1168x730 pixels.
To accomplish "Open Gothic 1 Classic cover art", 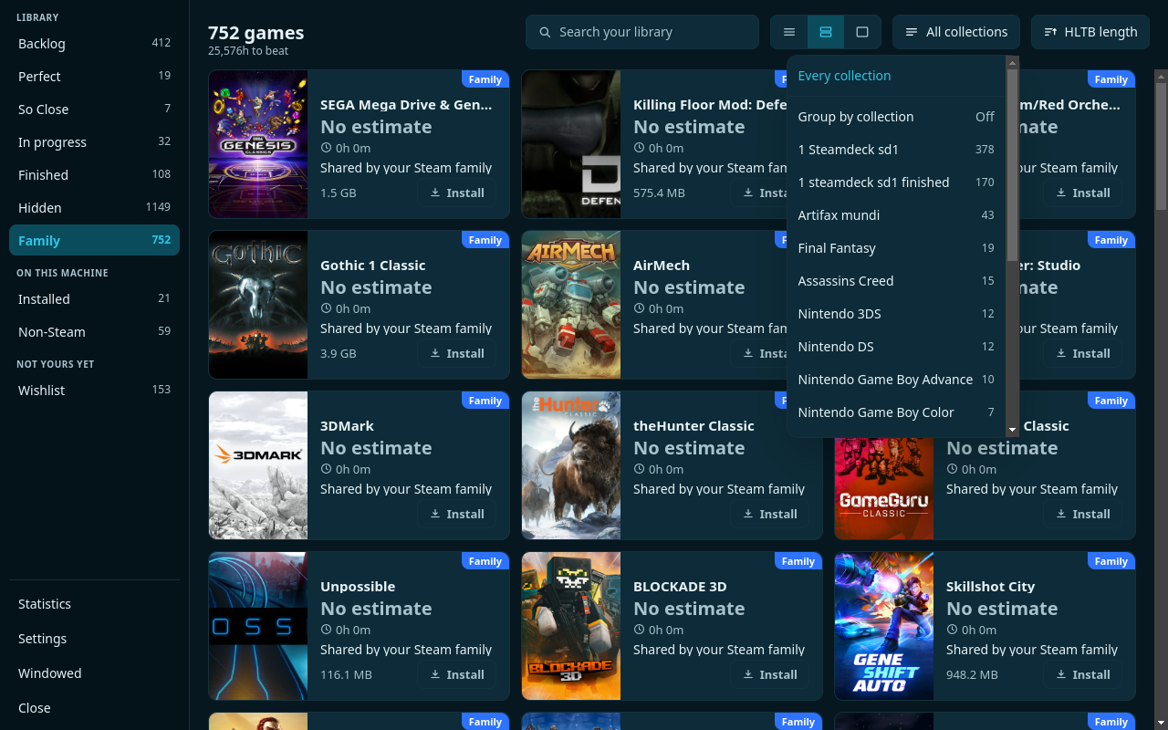I will point(258,305).
